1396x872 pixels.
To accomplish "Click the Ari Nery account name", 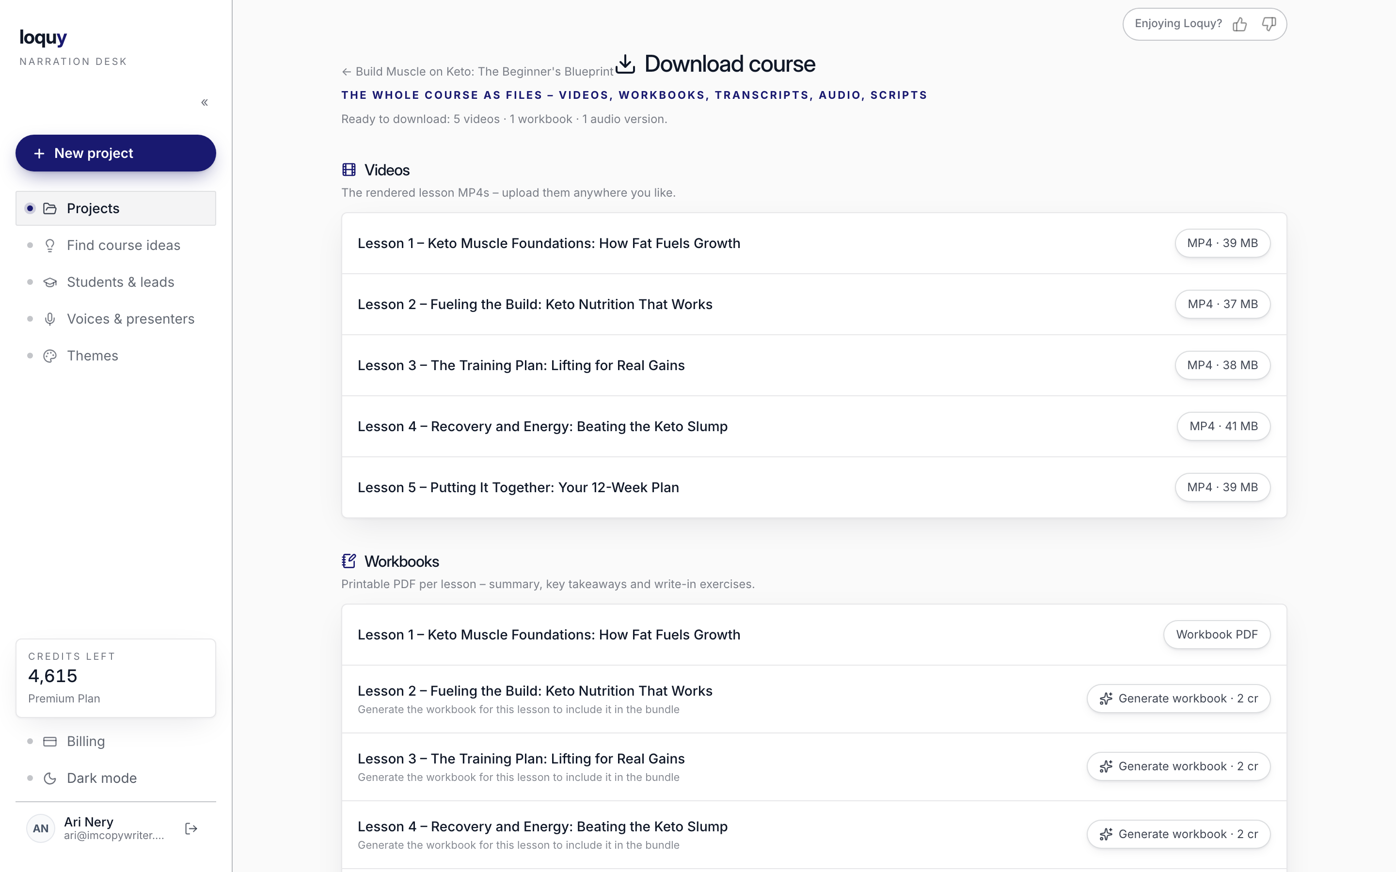I will tap(89, 822).
